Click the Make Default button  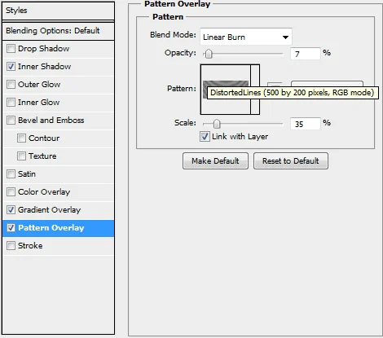[x=215, y=161]
